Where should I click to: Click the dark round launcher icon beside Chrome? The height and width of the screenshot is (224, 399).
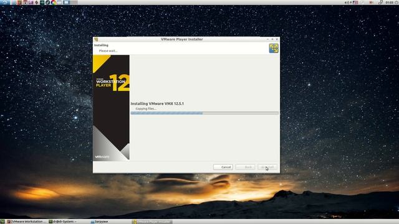47,2
